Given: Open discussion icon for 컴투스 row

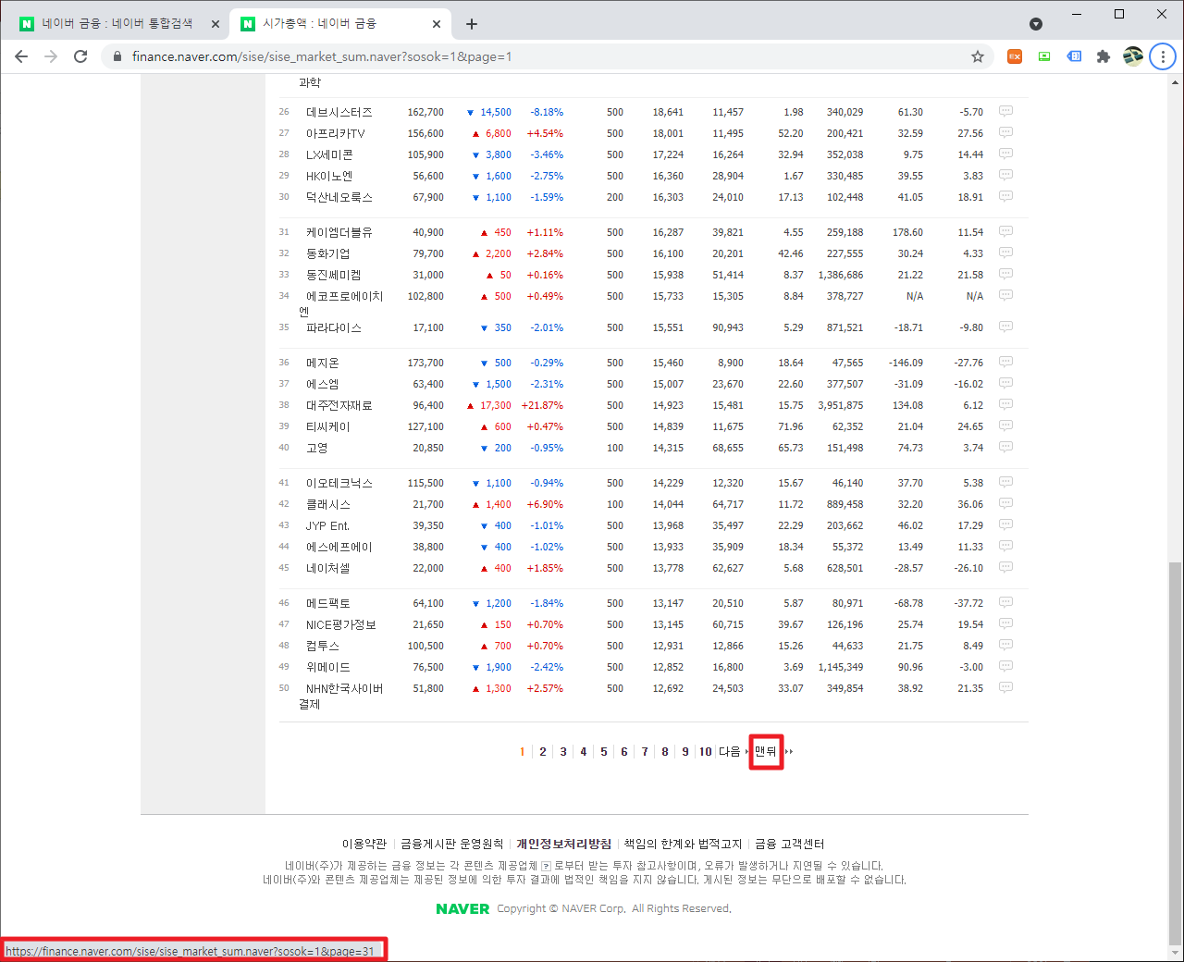Looking at the screenshot, I should [1005, 645].
